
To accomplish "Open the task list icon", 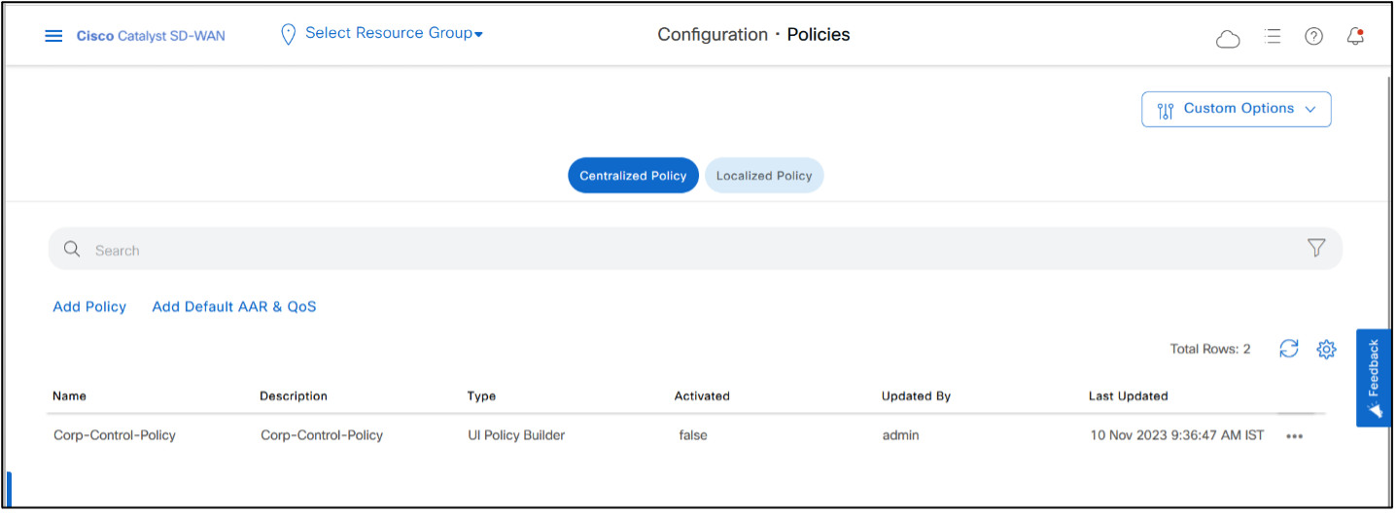I will click(x=1272, y=36).
